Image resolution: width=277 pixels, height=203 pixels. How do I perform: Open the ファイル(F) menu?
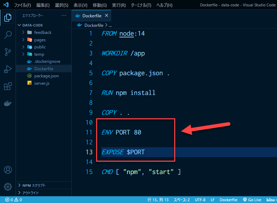pos(23,5)
